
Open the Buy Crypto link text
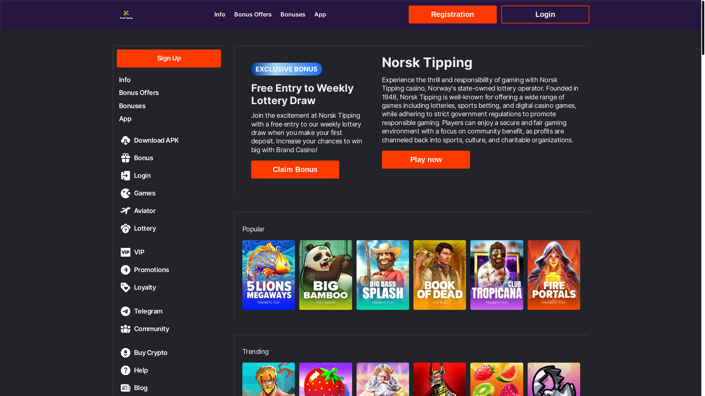(151, 353)
